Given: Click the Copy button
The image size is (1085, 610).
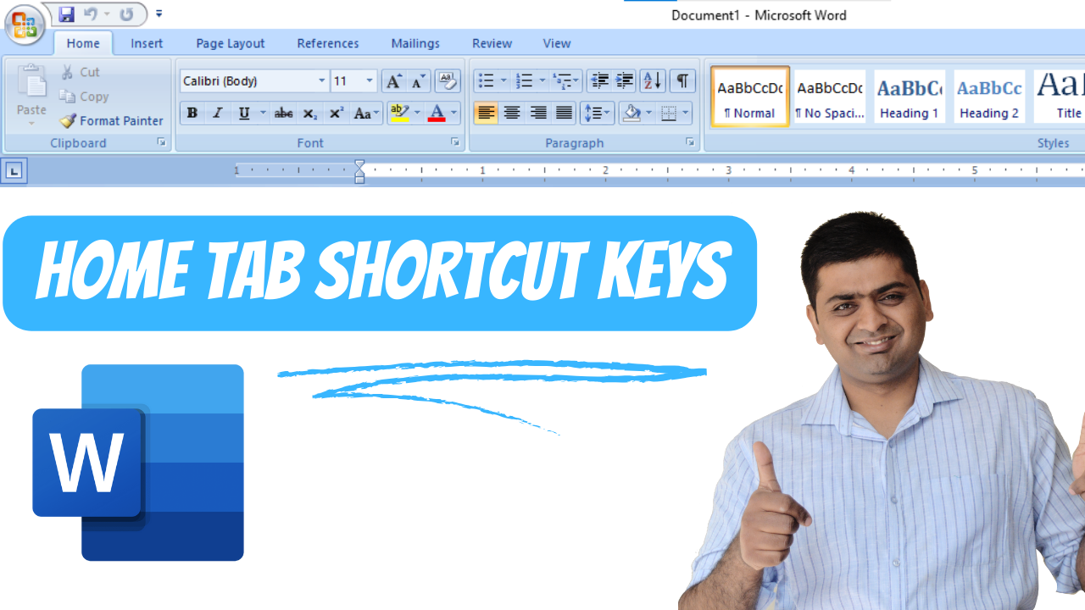Looking at the screenshot, I should 84,97.
